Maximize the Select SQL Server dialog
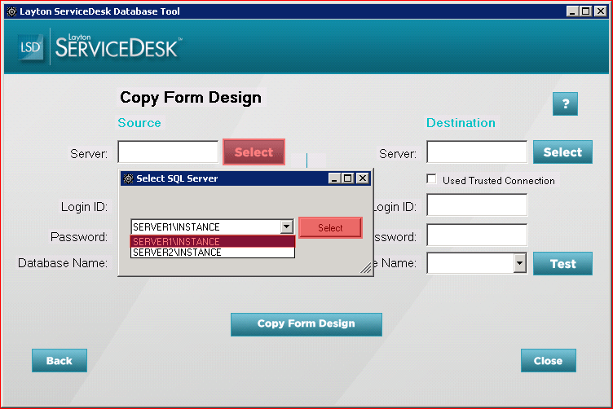 click(347, 178)
